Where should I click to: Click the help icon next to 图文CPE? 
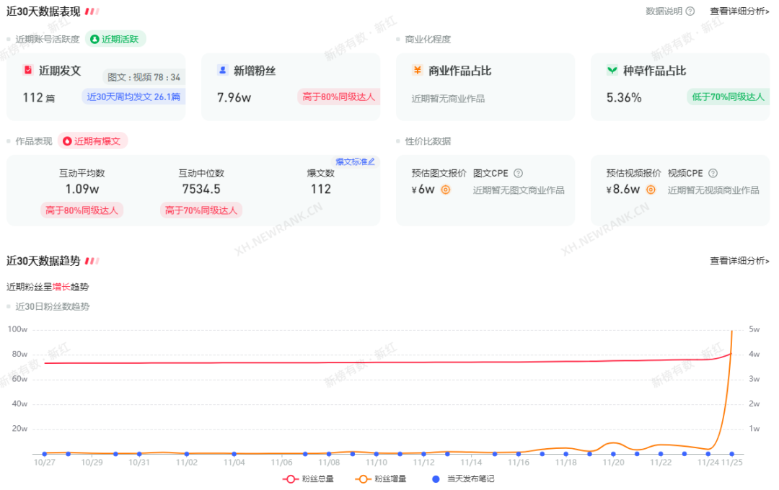[x=518, y=173]
